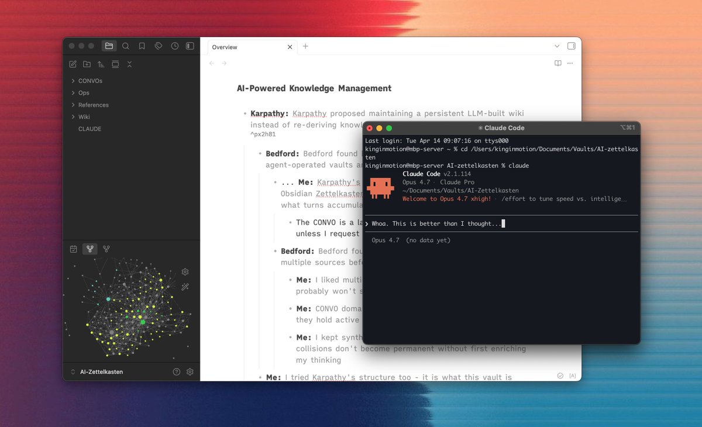Close the Overview tab
The image size is (702, 427).
click(290, 47)
